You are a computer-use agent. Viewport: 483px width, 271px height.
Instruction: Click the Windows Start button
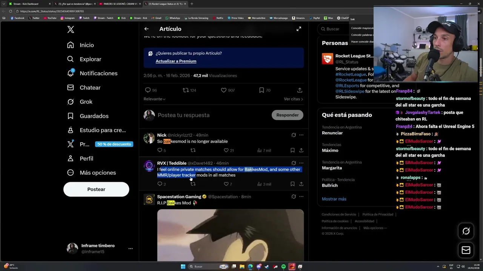183,266
